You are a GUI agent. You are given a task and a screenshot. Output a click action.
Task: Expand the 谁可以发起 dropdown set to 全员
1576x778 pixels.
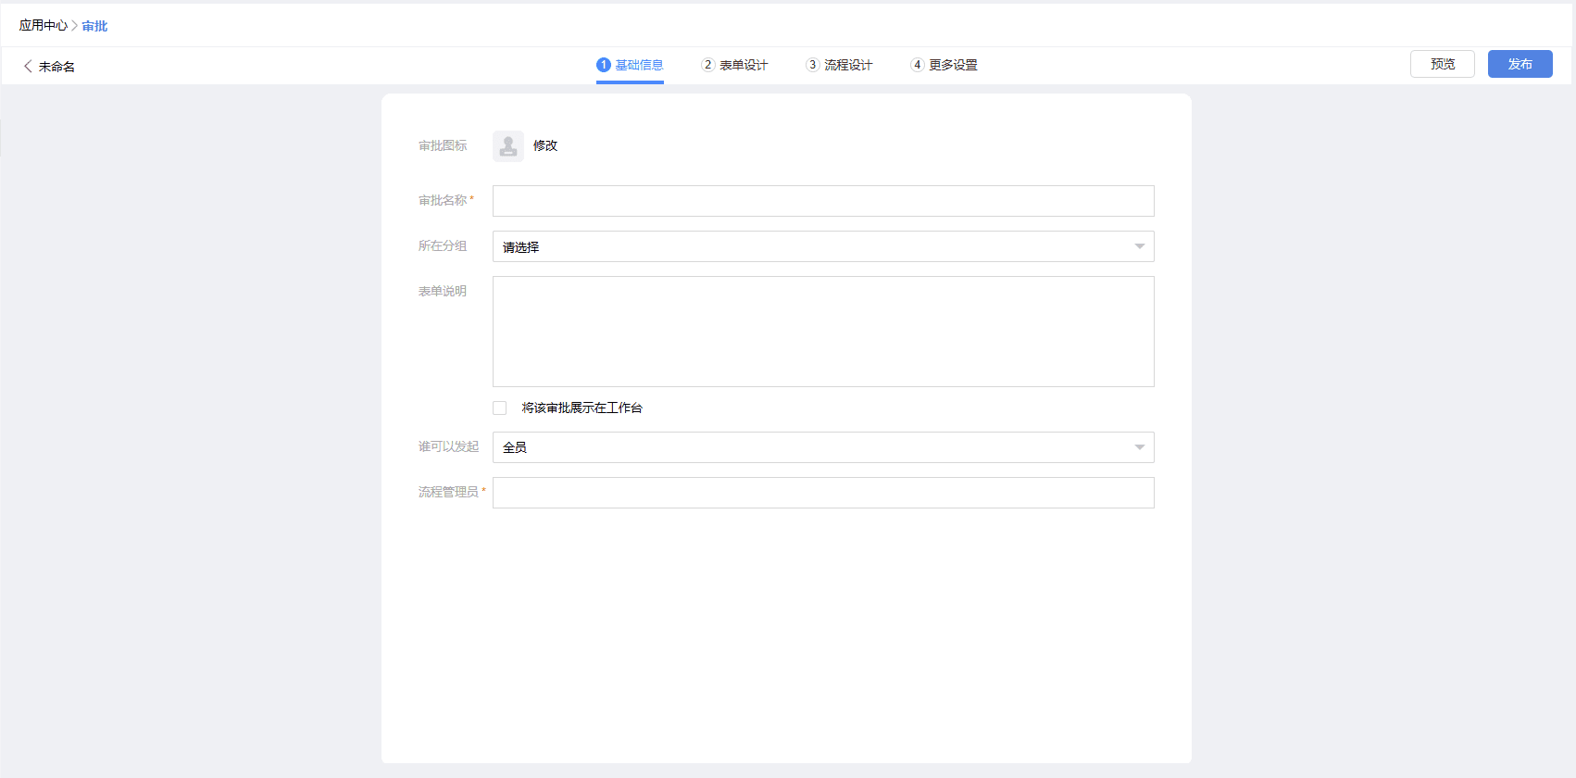pos(823,447)
